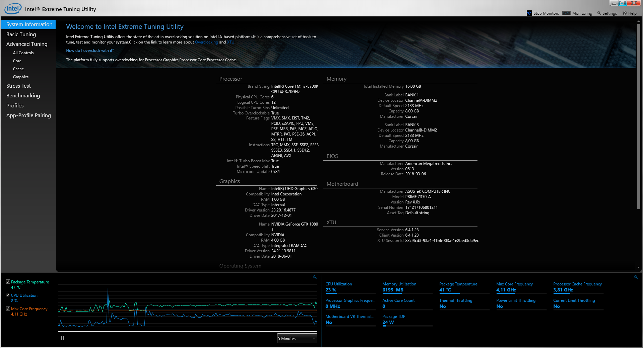Open App-Profile Pairing section

click(x=28, y=115)
